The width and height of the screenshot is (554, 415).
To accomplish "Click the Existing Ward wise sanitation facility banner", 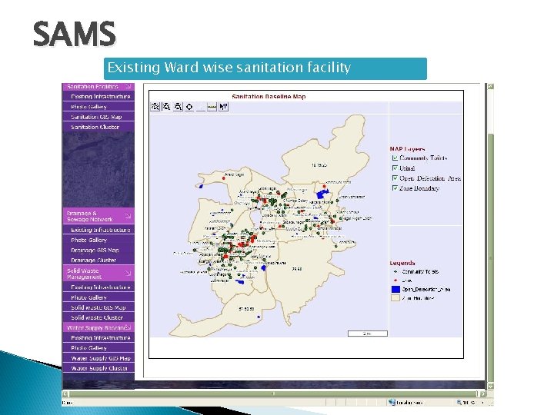I will [x=265, y=68].
